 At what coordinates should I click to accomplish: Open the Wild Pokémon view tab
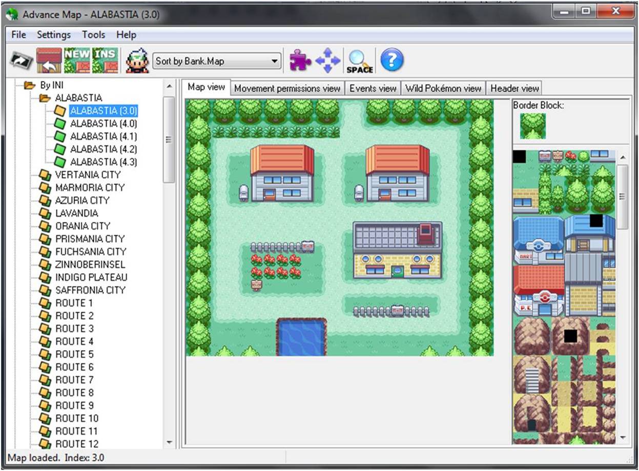click(444, 88)
